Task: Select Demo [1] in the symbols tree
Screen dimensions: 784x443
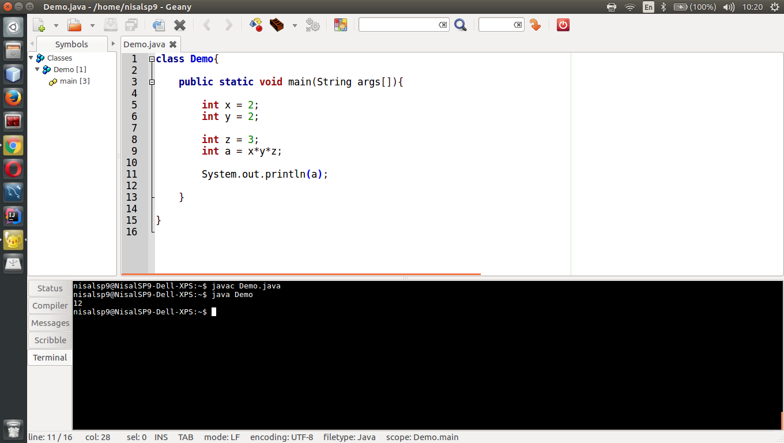Action: [x=70, y=69]
